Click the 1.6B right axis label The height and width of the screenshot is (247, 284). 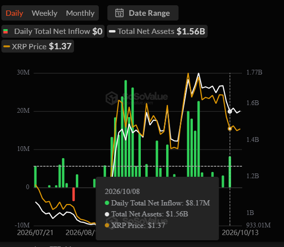(x=252, y=103)
